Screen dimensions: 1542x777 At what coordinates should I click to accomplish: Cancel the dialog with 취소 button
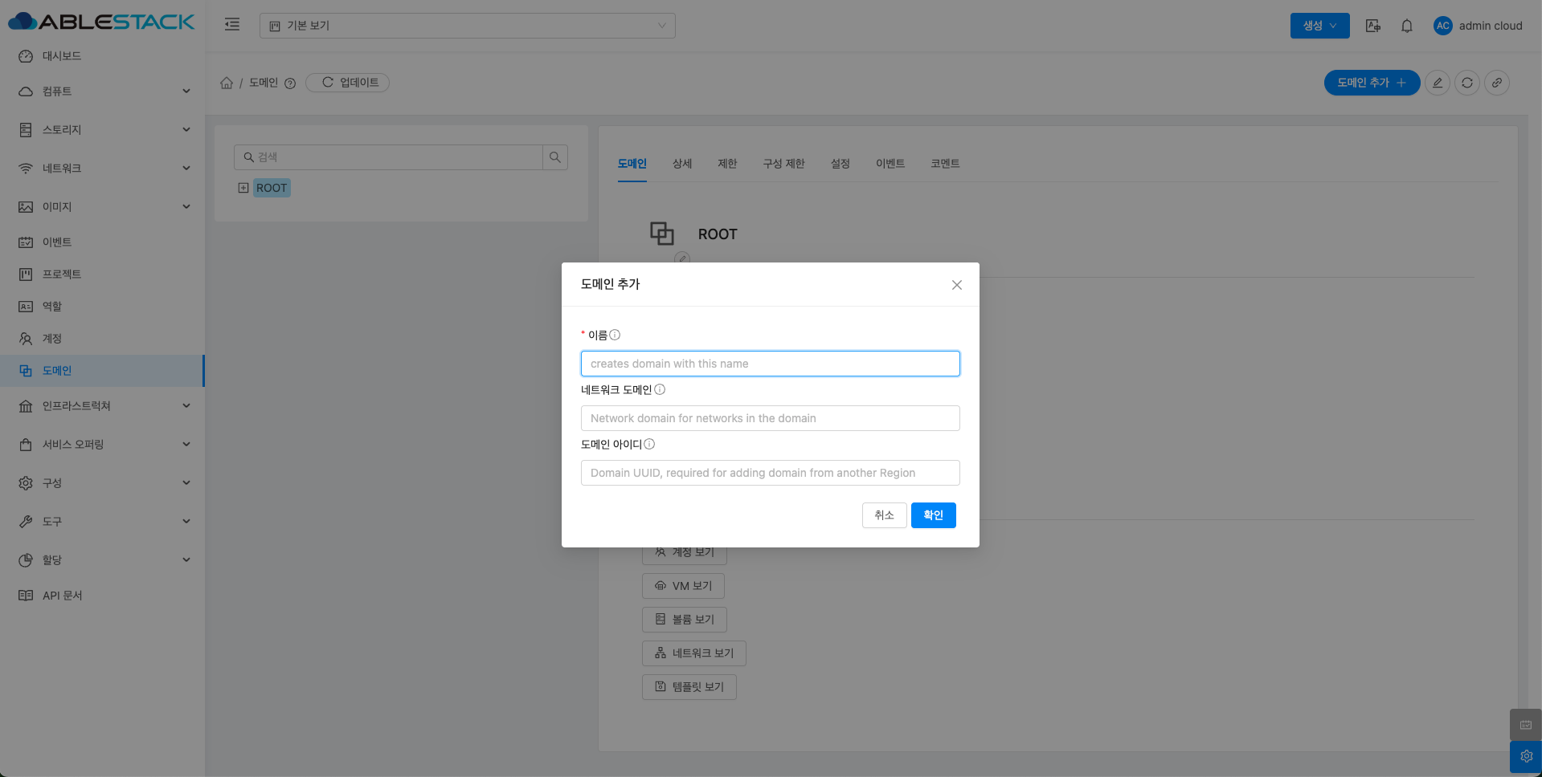884,515
